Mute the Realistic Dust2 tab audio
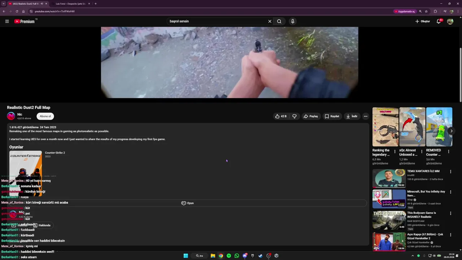 coord(42,4)
